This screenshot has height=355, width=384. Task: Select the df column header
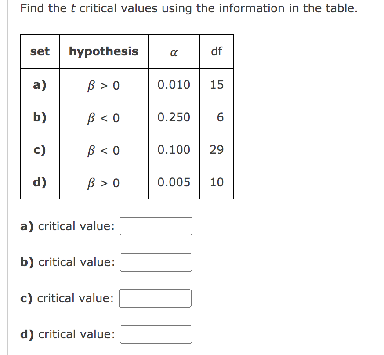pyautogui.click(x=217, y=51)
